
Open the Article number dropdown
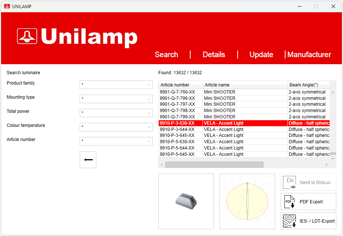(116, 141)
